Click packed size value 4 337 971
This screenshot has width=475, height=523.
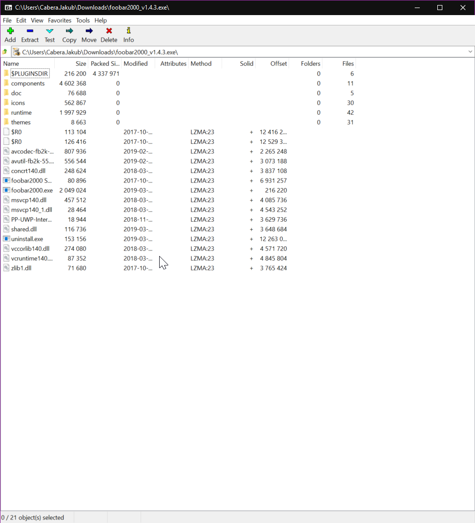pos(106,73)
